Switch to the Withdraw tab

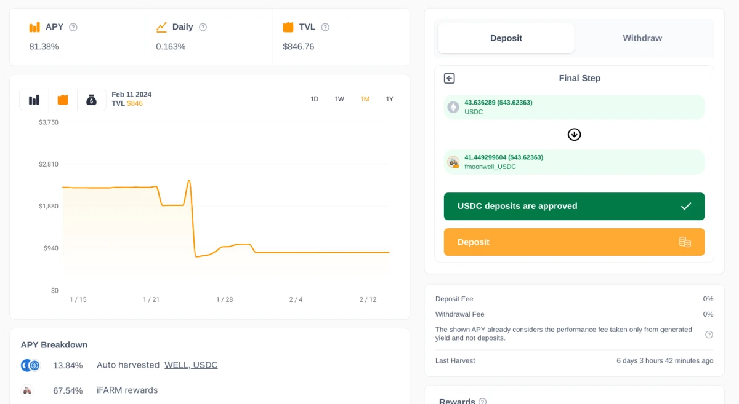click(642, 38)
